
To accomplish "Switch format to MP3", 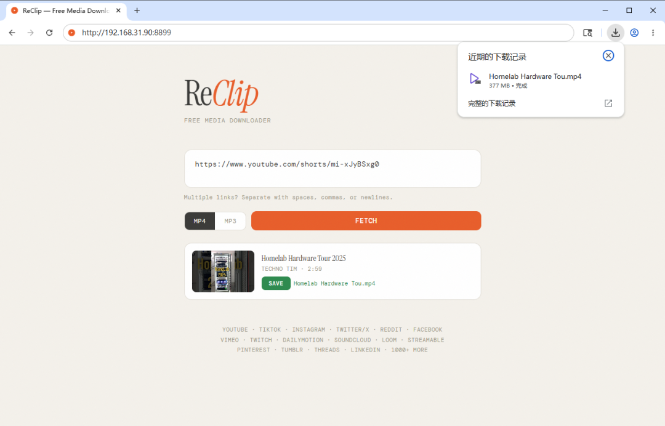I will coord(230,221).
